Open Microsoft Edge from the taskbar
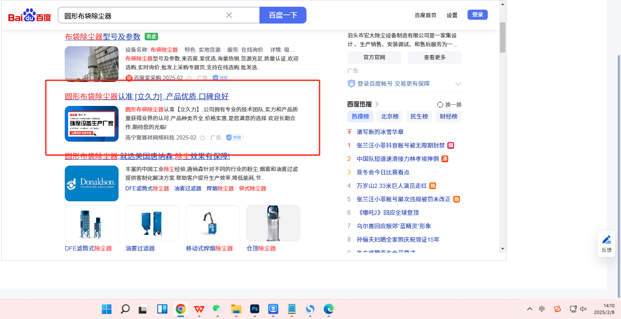The width and height of the screenshot is (621, 319). click(328, 309)
